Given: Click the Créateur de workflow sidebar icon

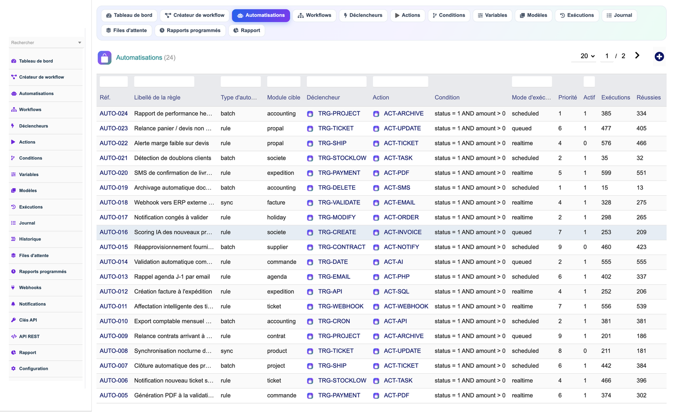Looking at the screenshot, I should [x=14, y=77].
